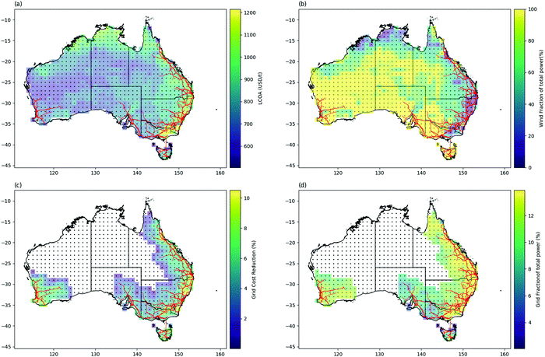Click the 1200 tick on LCOA colorbar
Viewport: 545px width, 357px height.
click(x=250, y=13)
